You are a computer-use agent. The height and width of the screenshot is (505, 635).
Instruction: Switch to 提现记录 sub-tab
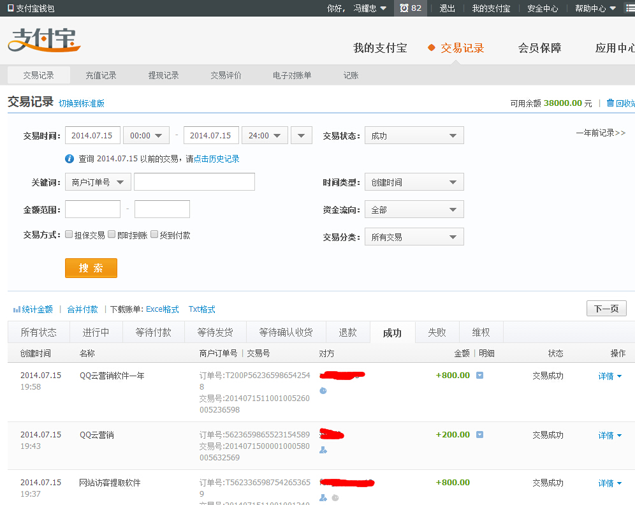[163, 75]
